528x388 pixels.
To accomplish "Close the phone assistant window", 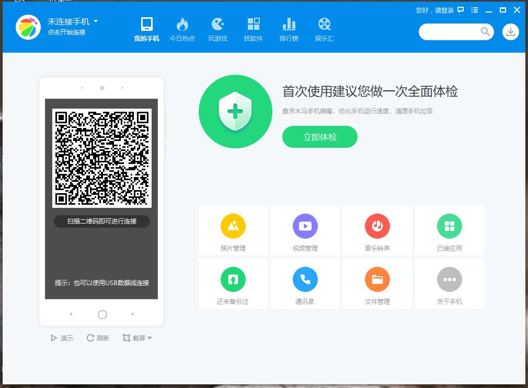I will coord(517,10).
